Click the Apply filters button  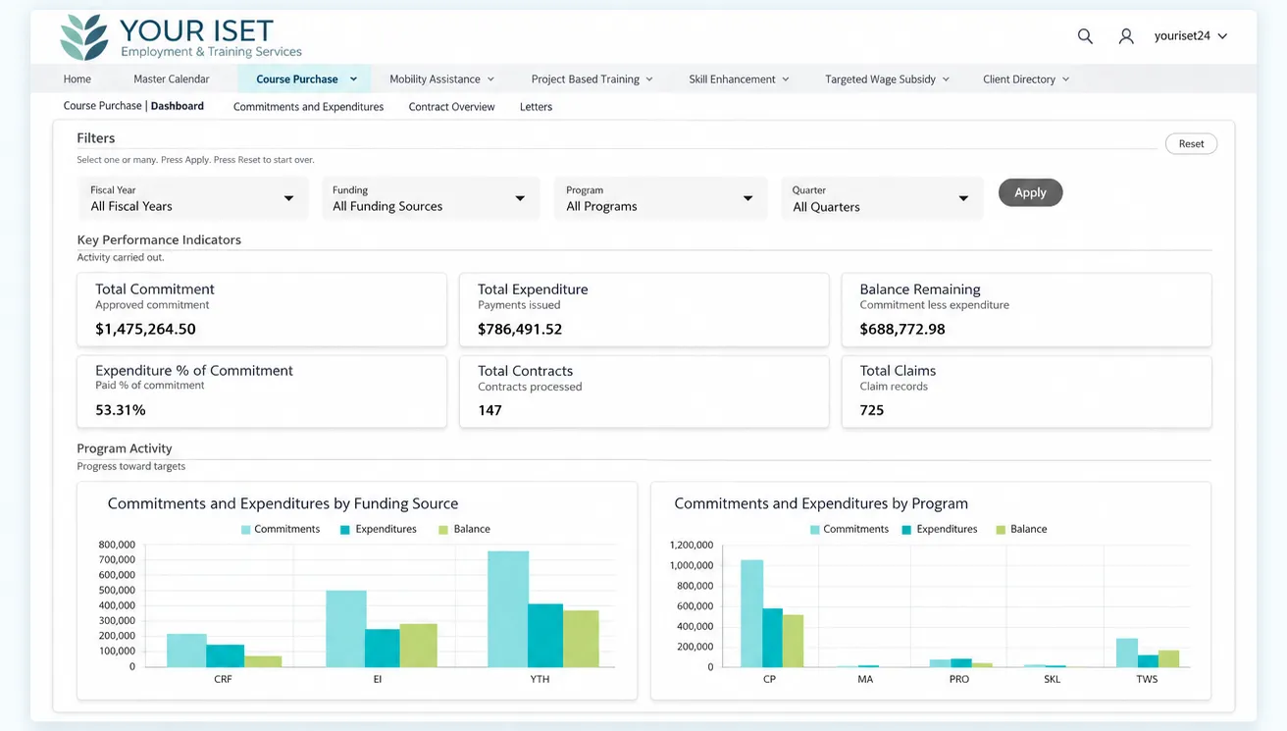pyautogui.click(x=1030, y=192)
